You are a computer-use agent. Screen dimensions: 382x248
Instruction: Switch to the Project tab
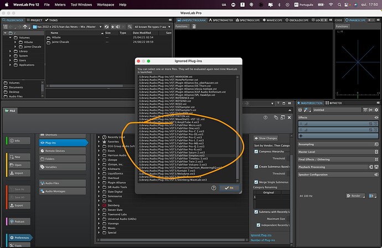pos(34,20)
